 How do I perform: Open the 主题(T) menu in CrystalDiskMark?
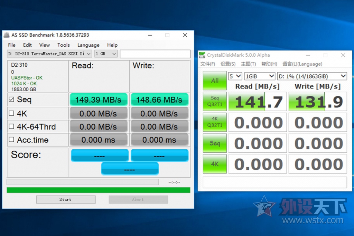point(248,64)
